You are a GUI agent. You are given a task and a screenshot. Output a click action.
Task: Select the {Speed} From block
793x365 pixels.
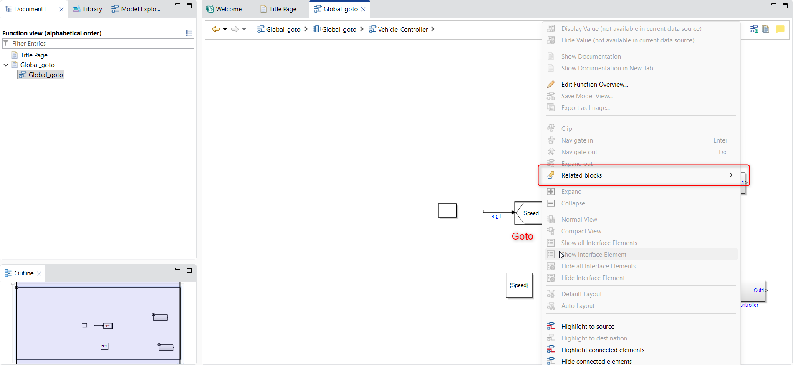coord(519,285)
